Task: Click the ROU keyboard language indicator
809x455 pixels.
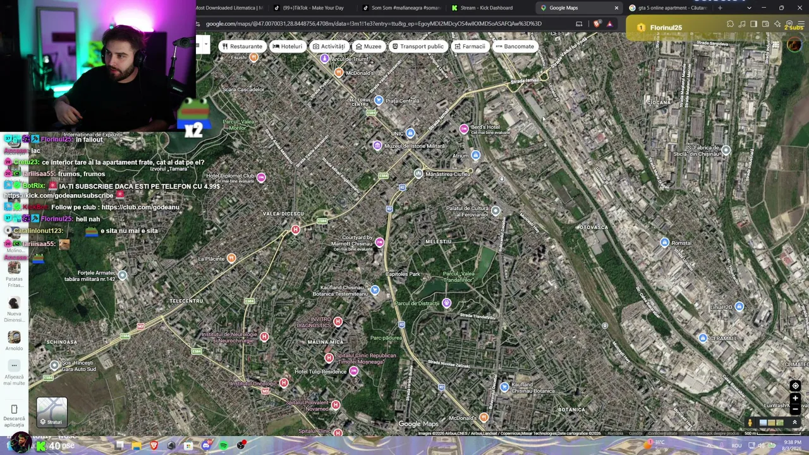Action: pyautogui.click(x=736, y=446)
